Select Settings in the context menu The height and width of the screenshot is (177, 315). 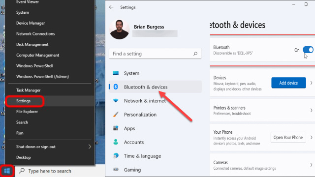[x=23, y=101]
